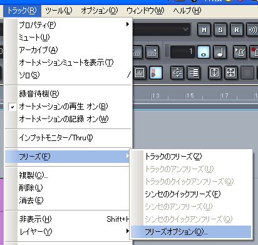
Task: Enable オートメーションの記録 オン(W)
Action: click(x=68, y=119)
